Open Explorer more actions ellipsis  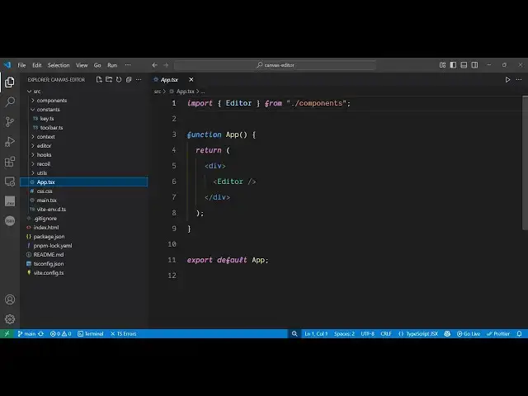point(139,80)
